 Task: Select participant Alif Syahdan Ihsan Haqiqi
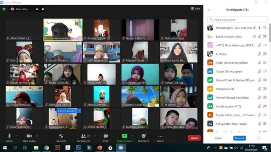click(x=237, y=124)
